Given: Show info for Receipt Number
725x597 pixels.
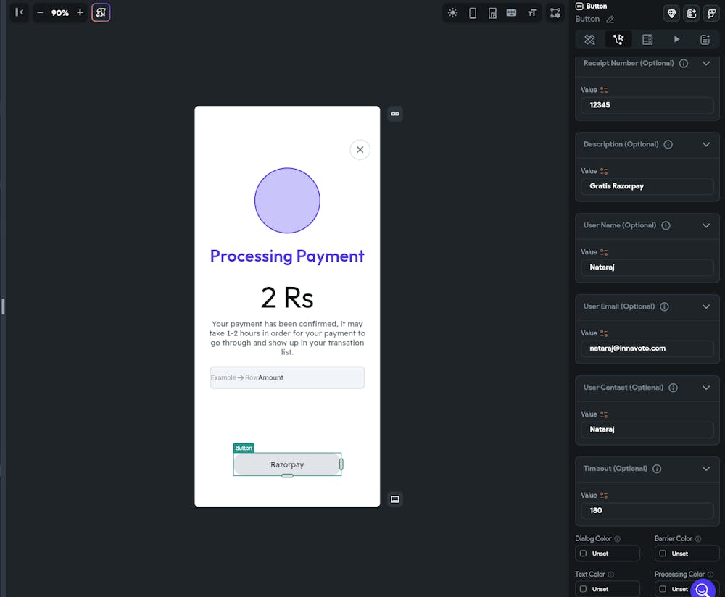Looking at the screenshot, I should (x=684, y=63).
